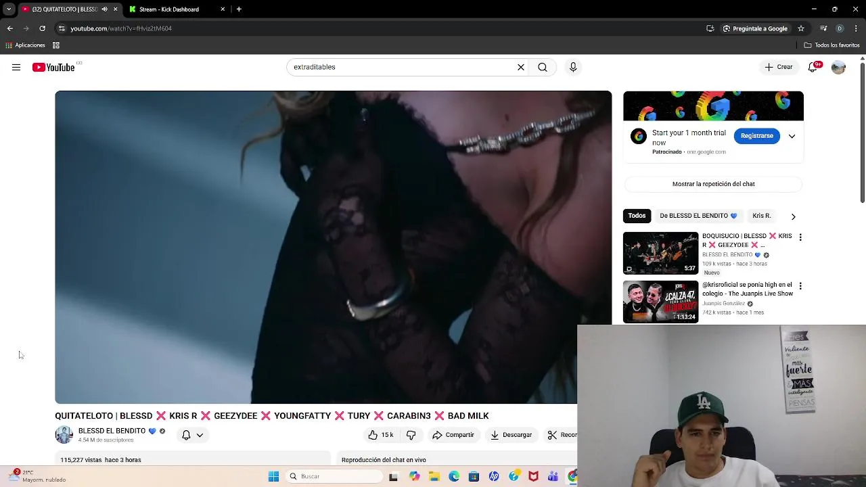Share the video via Compartir

point(453,435)
